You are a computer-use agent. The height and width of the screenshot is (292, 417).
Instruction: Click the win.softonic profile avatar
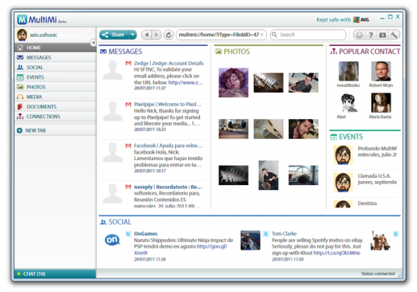pyautogui.click(x=22, y=35)
